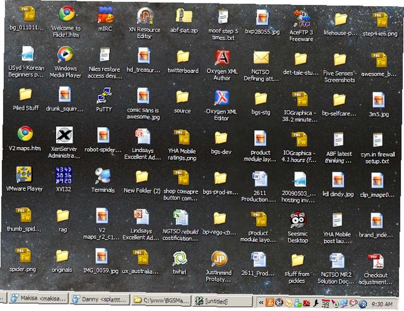This screenshot has width=404, height=311.
Task: Click the 9:30 AM taskbar clock
Action: tap(382, 304)
